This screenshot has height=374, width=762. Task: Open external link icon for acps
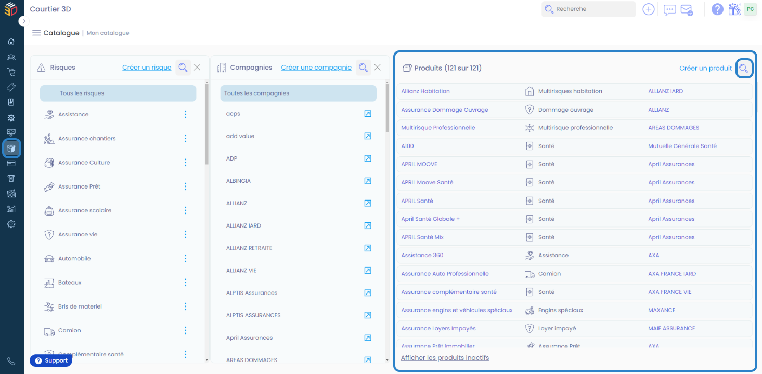[x=368, y=114]
